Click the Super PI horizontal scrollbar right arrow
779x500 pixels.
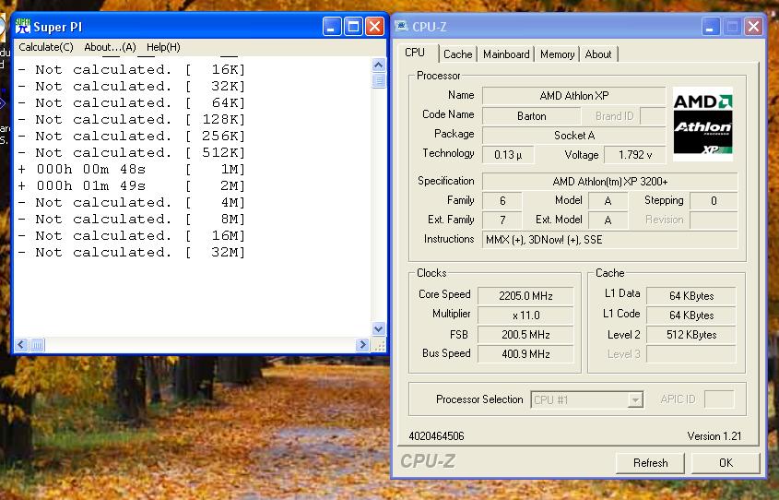click(361, 345)
